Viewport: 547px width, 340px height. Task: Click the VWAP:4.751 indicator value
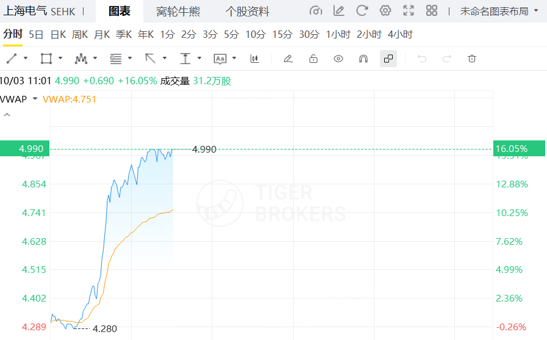70,99
